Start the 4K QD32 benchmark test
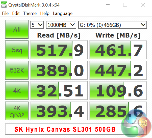This screenshot has width=152, height=138. (17, 111)
